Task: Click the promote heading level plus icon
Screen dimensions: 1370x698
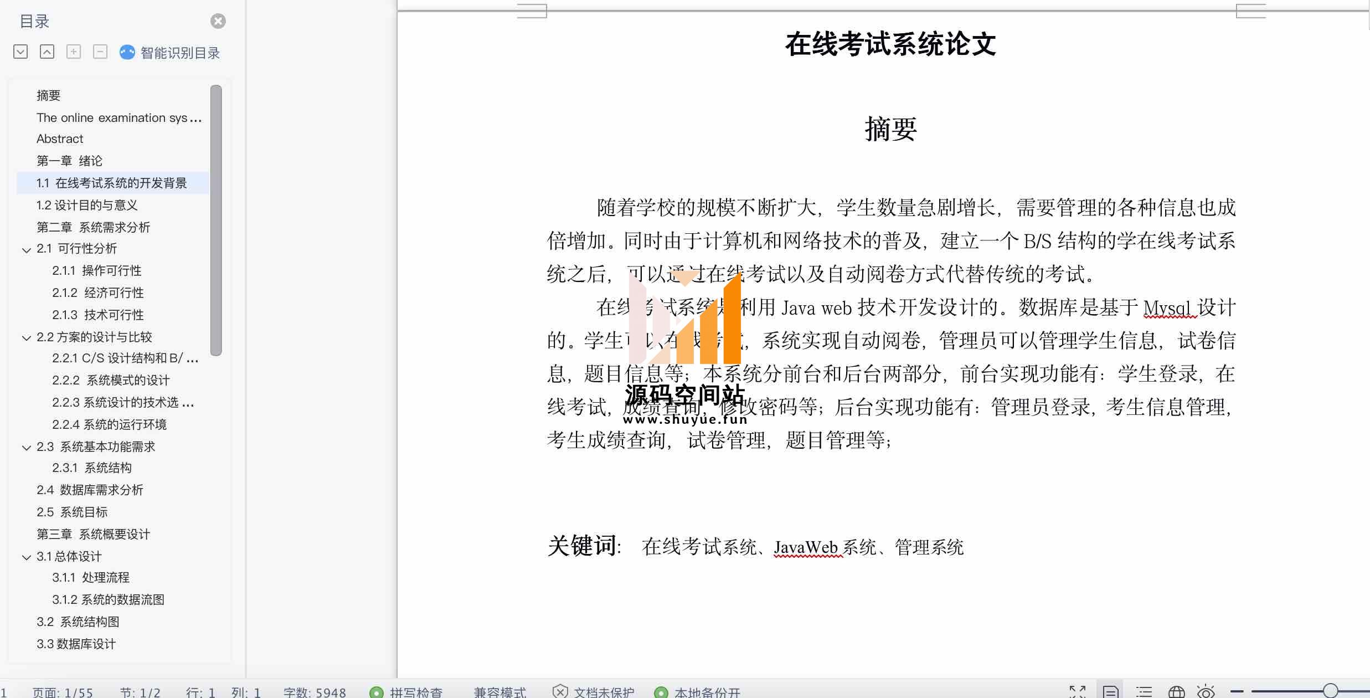Action: pos(74,52)
